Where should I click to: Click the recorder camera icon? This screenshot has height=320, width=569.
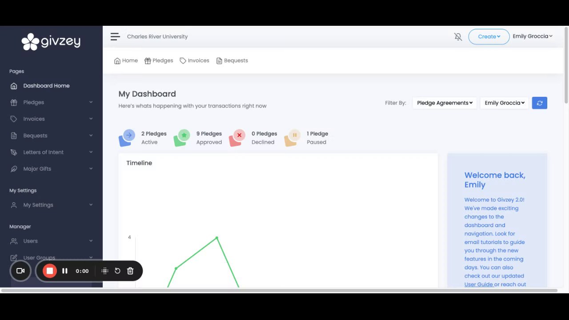coord(20,271)
